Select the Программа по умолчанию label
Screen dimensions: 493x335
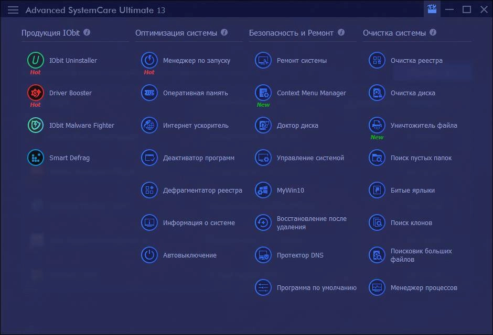[x=317, y=288]
